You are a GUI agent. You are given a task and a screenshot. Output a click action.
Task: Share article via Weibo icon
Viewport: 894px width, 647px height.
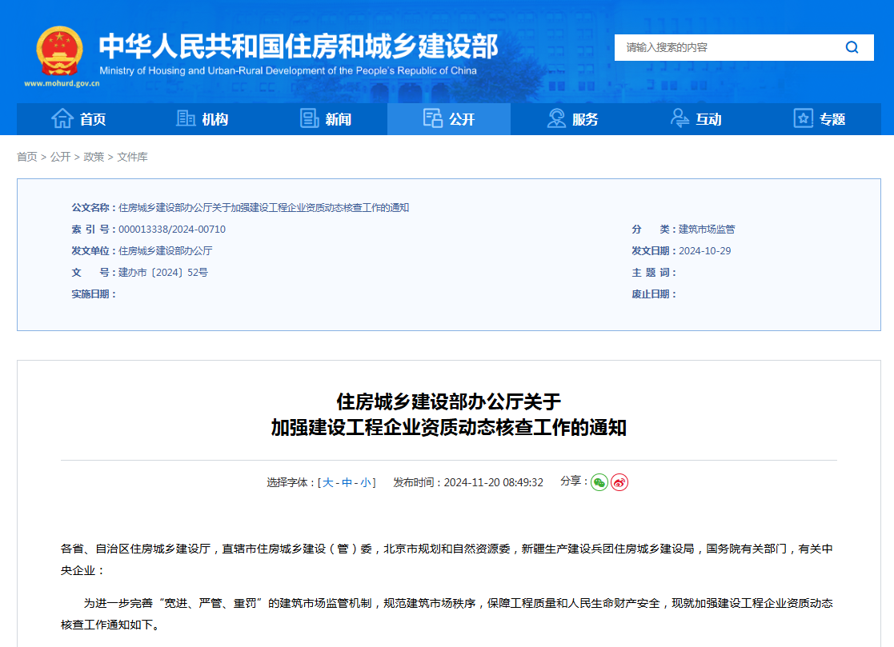tap(619, 482)
